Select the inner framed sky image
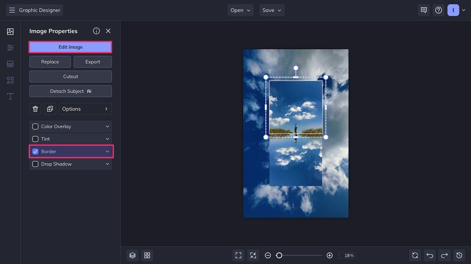The height and width of the screenshot is (264, 471). click(296, 107)
